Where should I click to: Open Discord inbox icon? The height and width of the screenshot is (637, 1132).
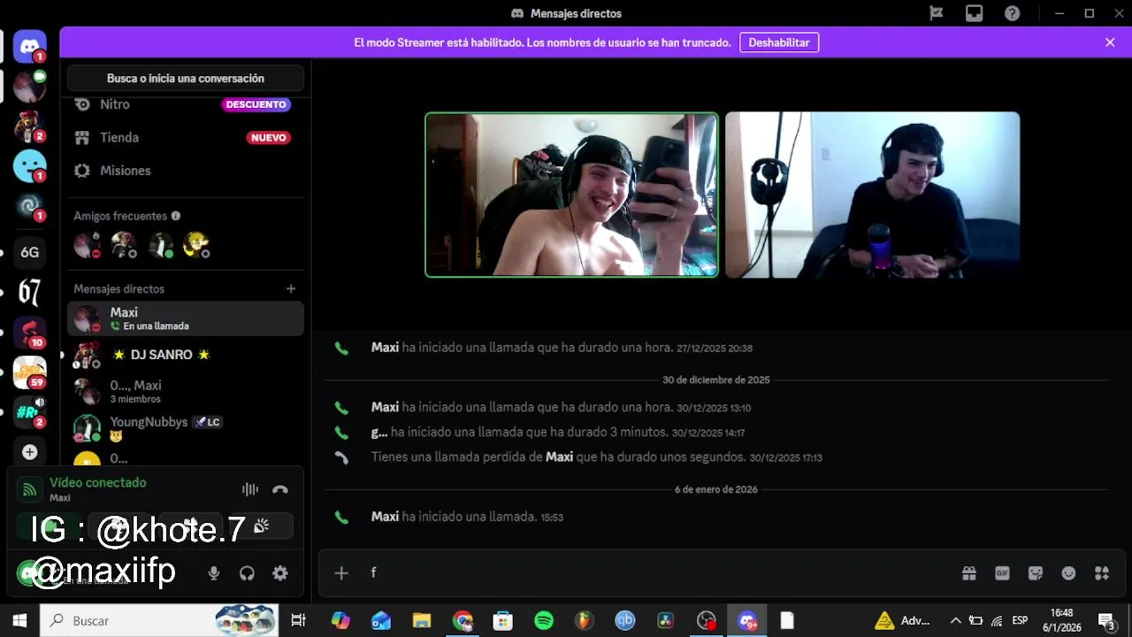[x=974, y=13]
